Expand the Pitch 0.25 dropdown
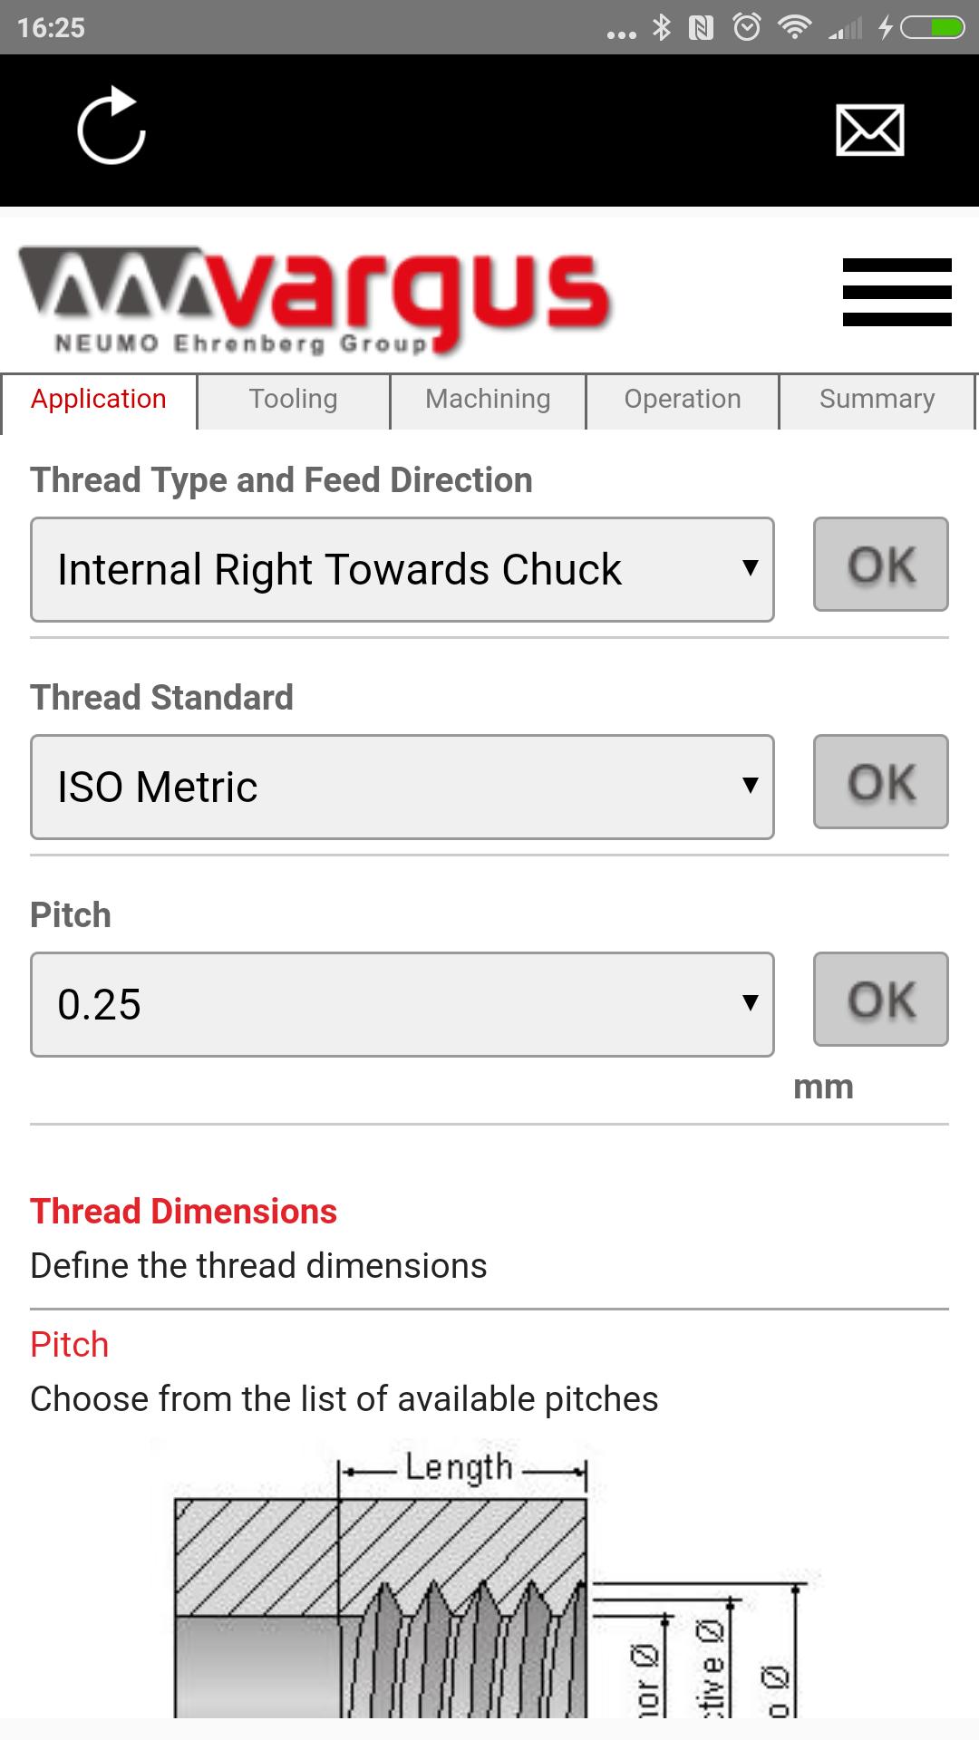Viewport: 979px width, 1740px height. click(x=402, y=1004)
